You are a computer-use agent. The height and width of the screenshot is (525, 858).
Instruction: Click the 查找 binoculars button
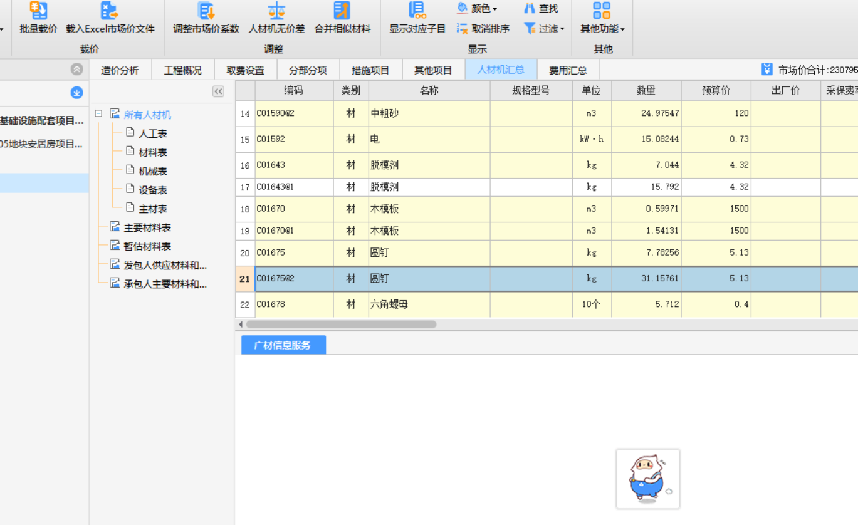click(541, 9)
